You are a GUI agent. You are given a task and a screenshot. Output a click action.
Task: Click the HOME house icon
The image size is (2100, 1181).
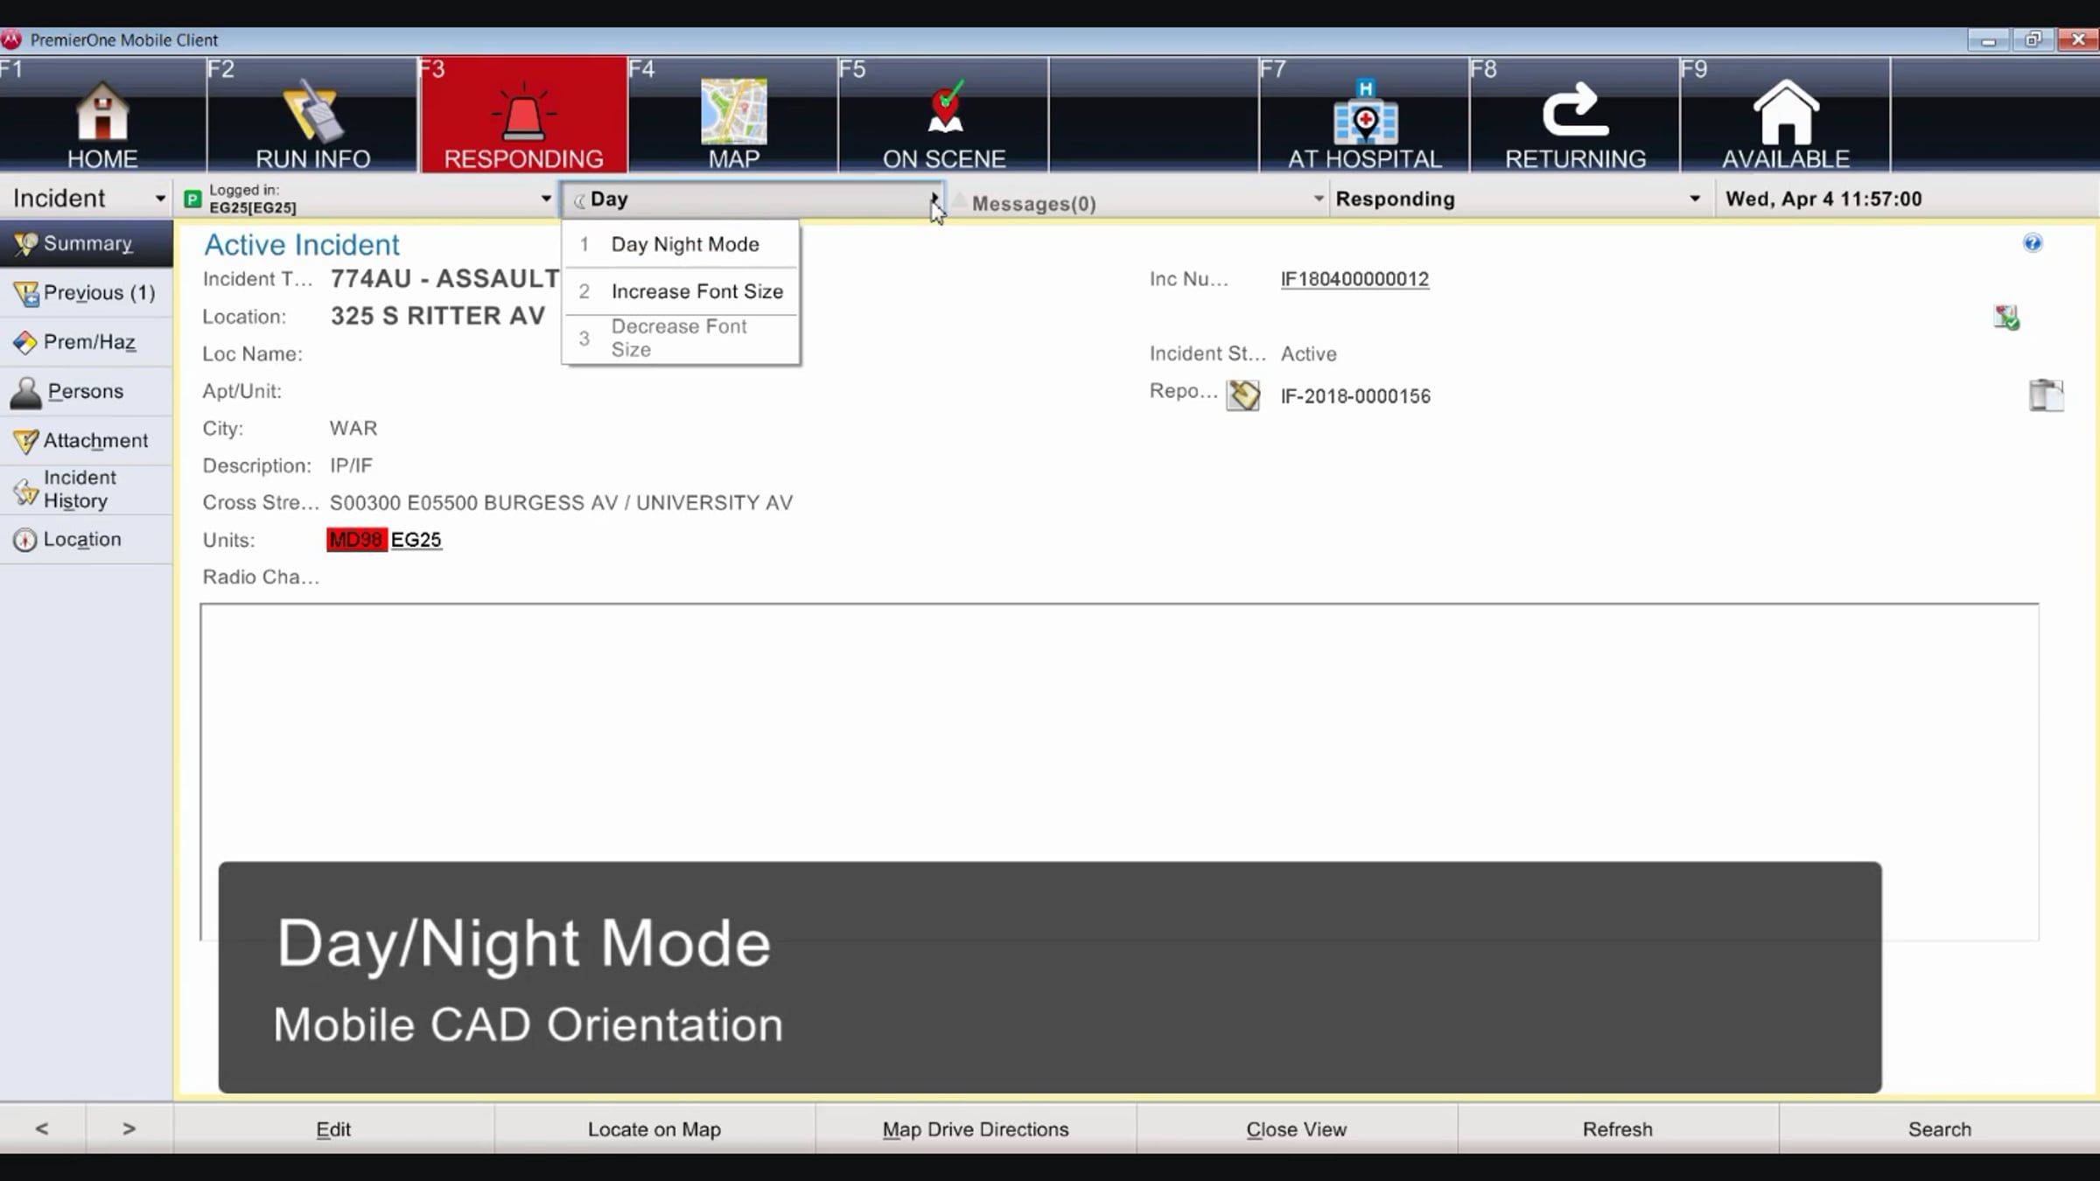(102, 112)
